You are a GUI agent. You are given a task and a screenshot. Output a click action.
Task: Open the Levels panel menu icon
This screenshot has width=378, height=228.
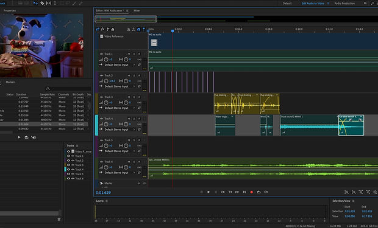(107, 201)
